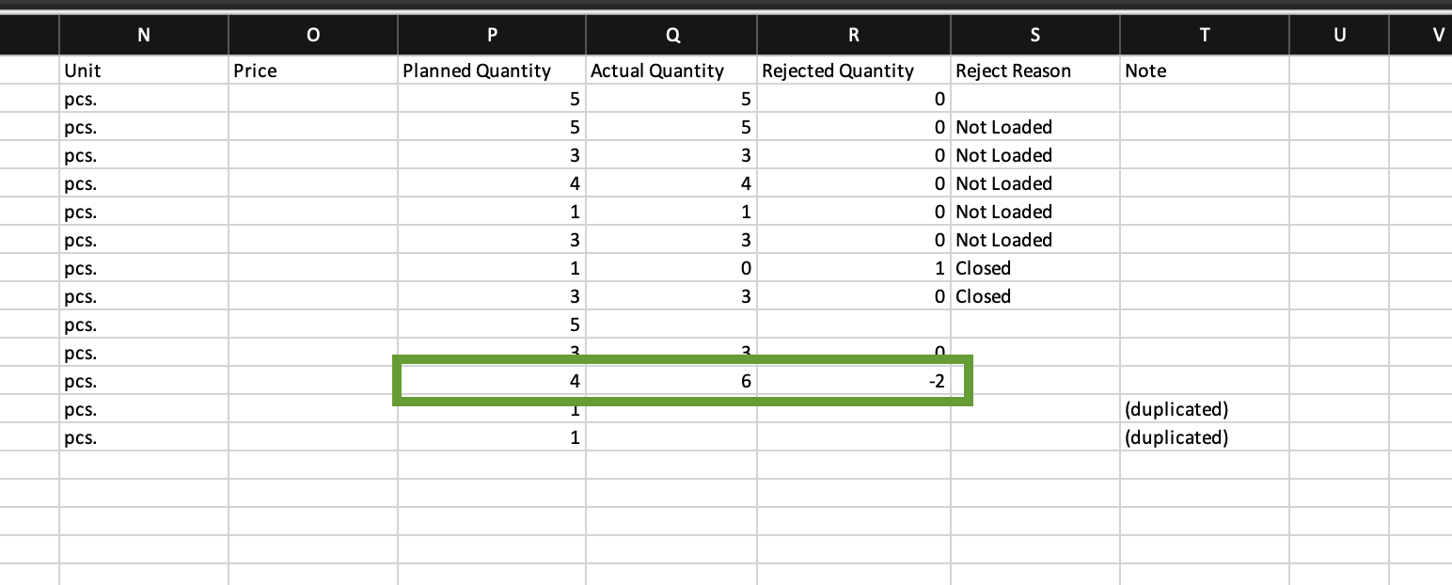Screen dimensions: 1452x585
Task: Select first Closed reject reason cell
Action: pyautogui.click(x=1035, y=268)
